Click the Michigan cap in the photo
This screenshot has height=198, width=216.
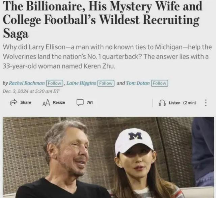tap(134, 141)
